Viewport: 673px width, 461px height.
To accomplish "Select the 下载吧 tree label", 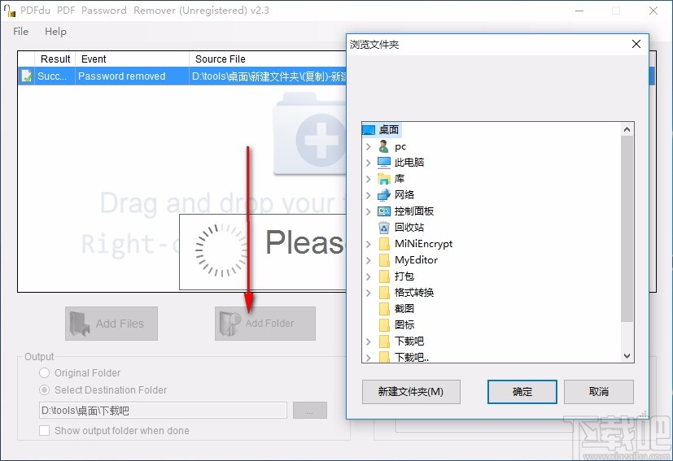I will coord(409,341).
